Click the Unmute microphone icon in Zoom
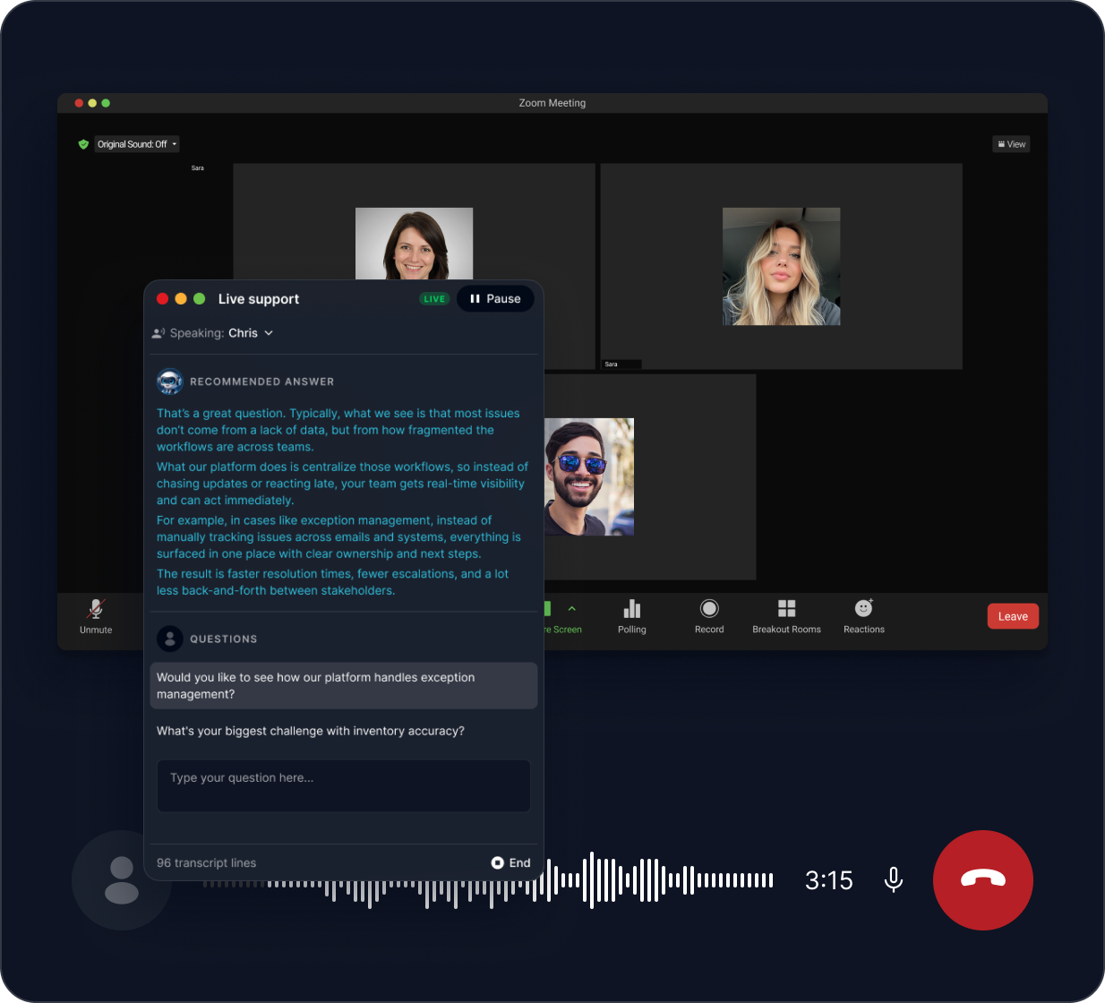Viewport: 1105px width, 1003px height. click(x=96, y=609)
